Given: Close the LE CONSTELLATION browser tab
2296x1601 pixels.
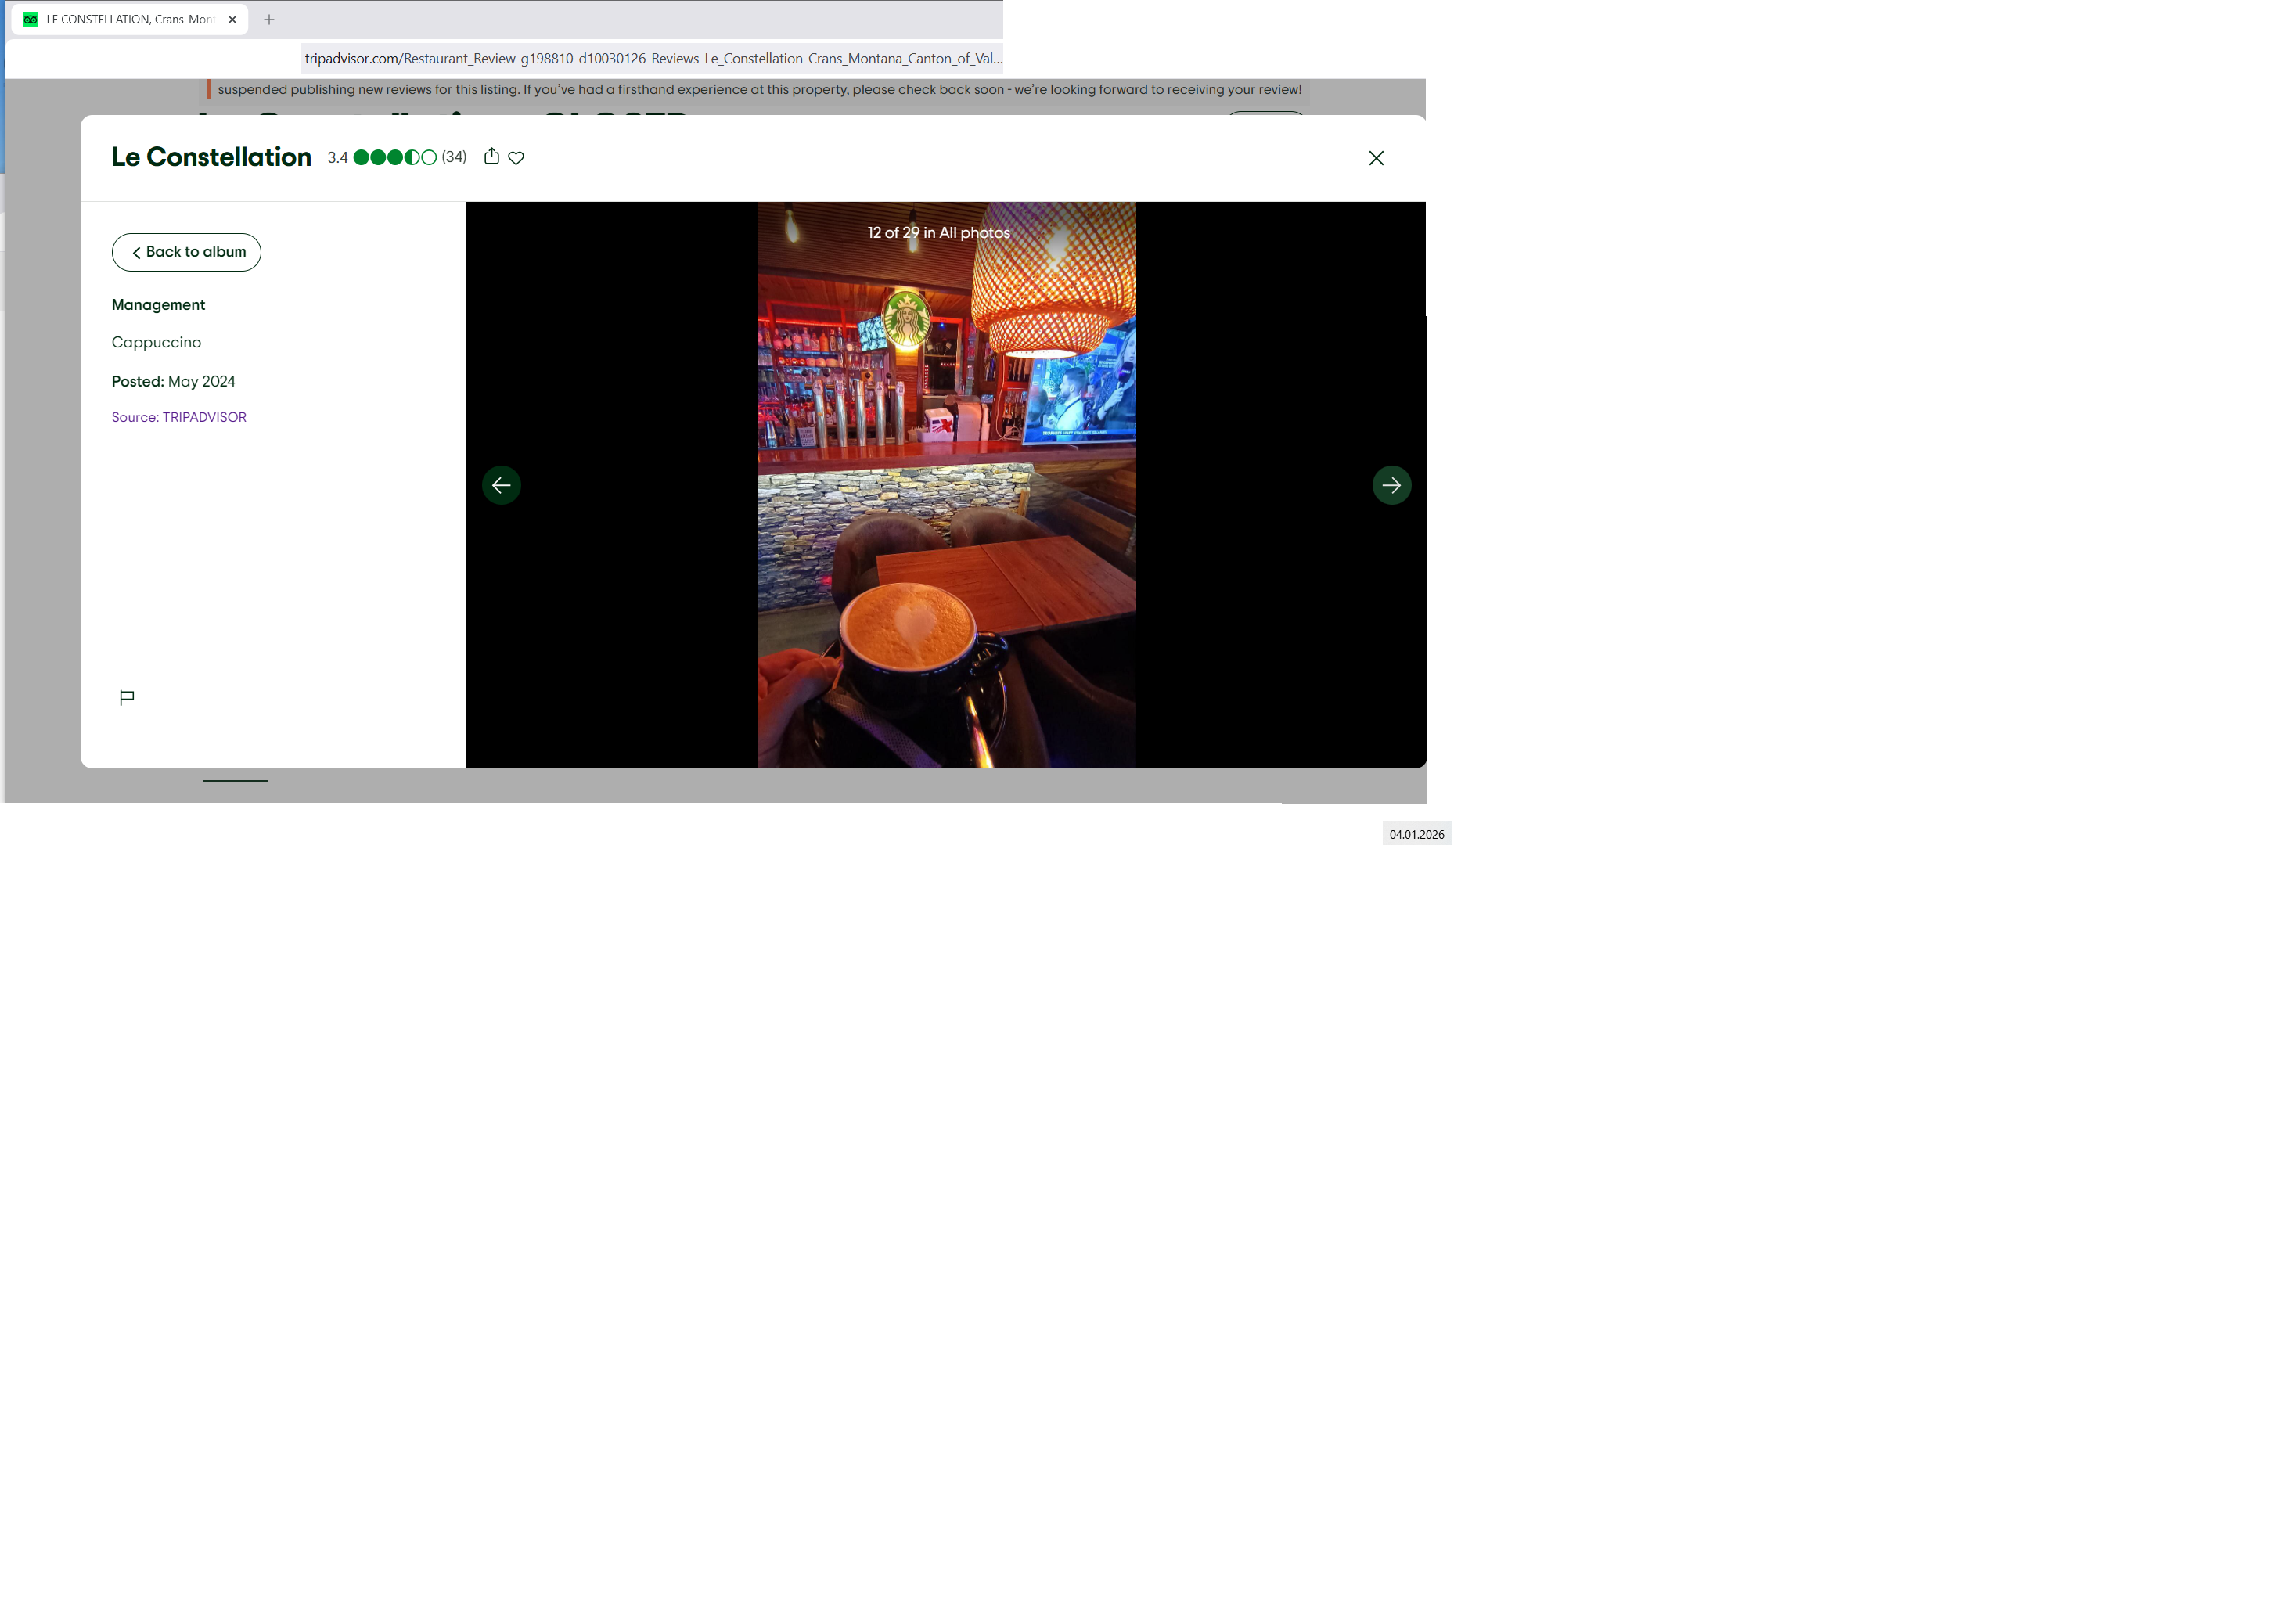Looking at the screenshot, I should pos(232,19).
